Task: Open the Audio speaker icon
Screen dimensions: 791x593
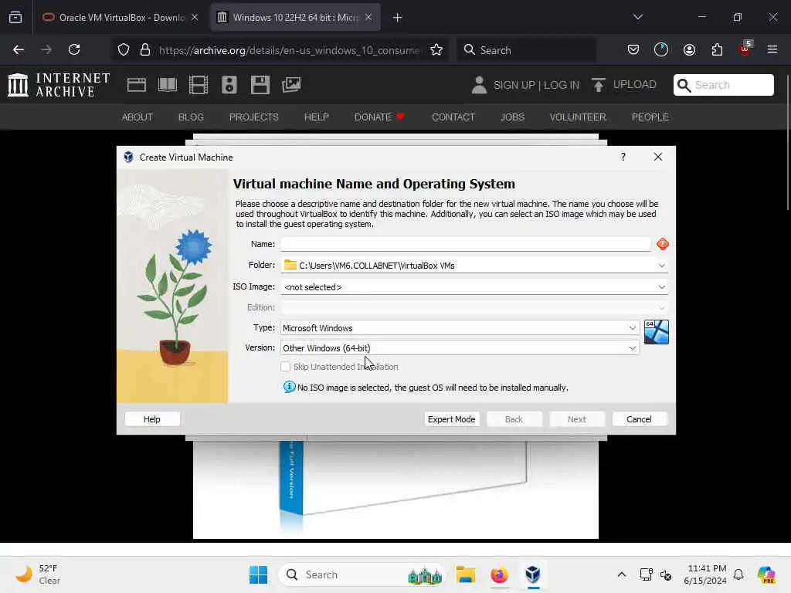Action: click(229, 85)
